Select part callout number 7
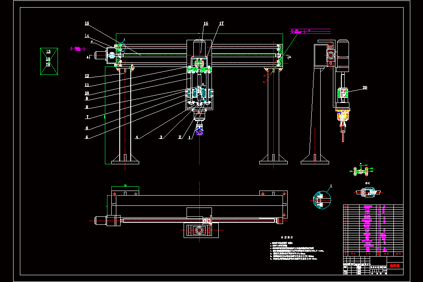The image size is (423, 282). [x=87, y=117]
